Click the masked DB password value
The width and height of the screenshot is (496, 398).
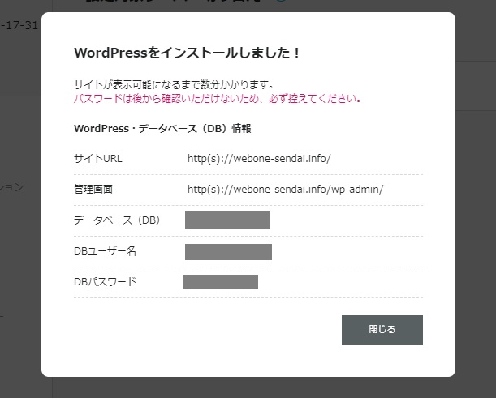click(x=221, y=282)
